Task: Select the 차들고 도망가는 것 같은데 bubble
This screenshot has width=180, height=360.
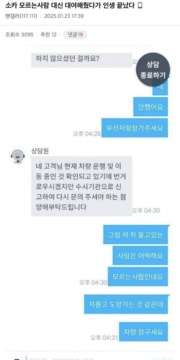Action: [x=126, y=304]
